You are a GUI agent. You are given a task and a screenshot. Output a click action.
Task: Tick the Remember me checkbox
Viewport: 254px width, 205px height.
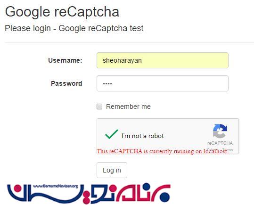pos(99,107)
